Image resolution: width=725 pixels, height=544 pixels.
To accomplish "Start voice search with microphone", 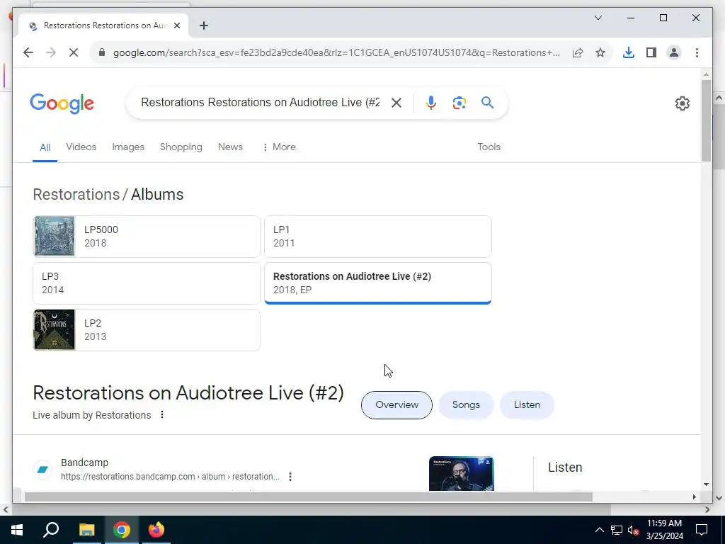I will 431,103.
